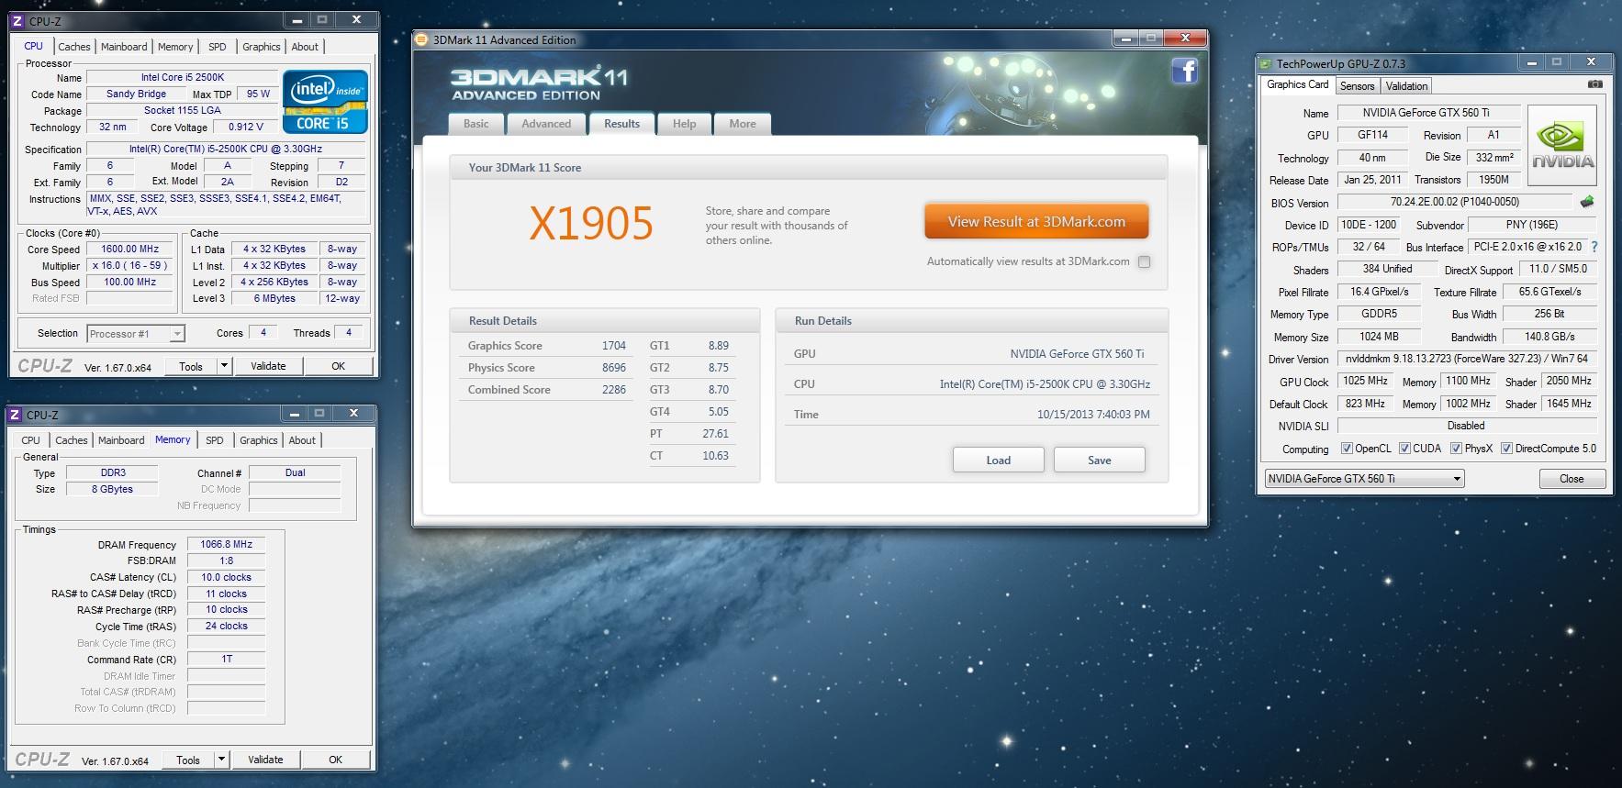Switch to Caches tab in top CPU-Z
The width and height of the screenshot is (1622, 788).
74,47
